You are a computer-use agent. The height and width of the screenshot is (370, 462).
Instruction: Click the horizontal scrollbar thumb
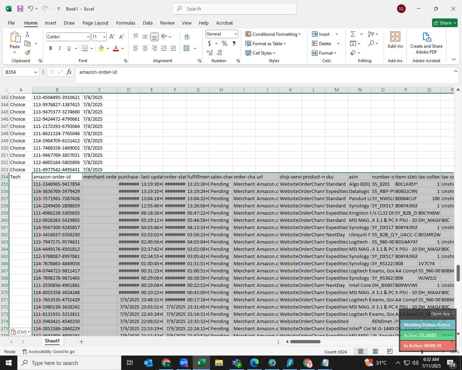[305, 341]
